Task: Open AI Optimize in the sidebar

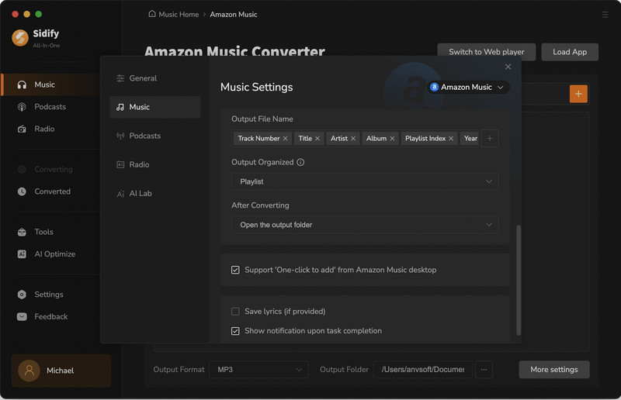Action: 54,254
